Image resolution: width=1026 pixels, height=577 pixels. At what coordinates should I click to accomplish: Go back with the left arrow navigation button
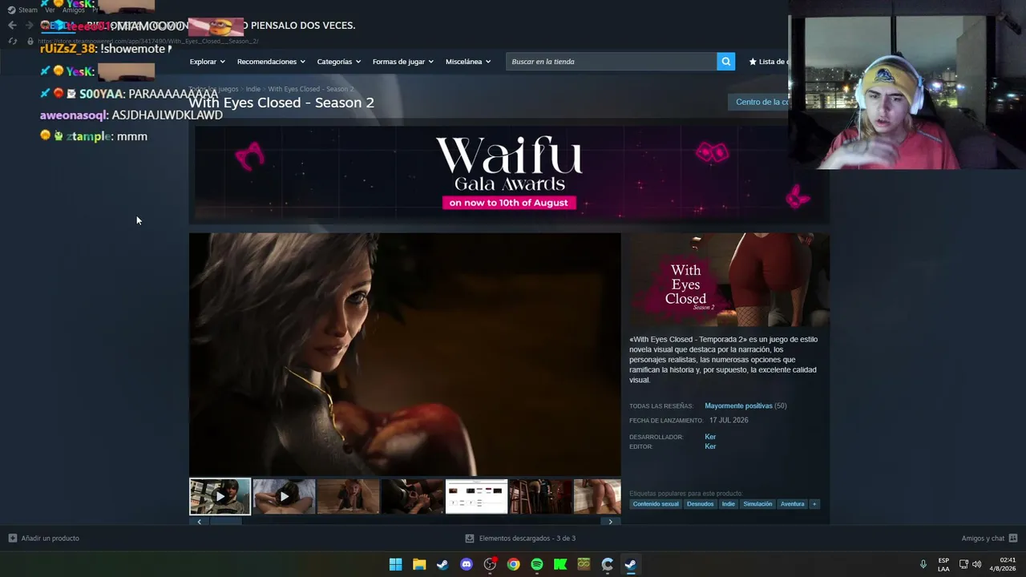tap(12, 25)
